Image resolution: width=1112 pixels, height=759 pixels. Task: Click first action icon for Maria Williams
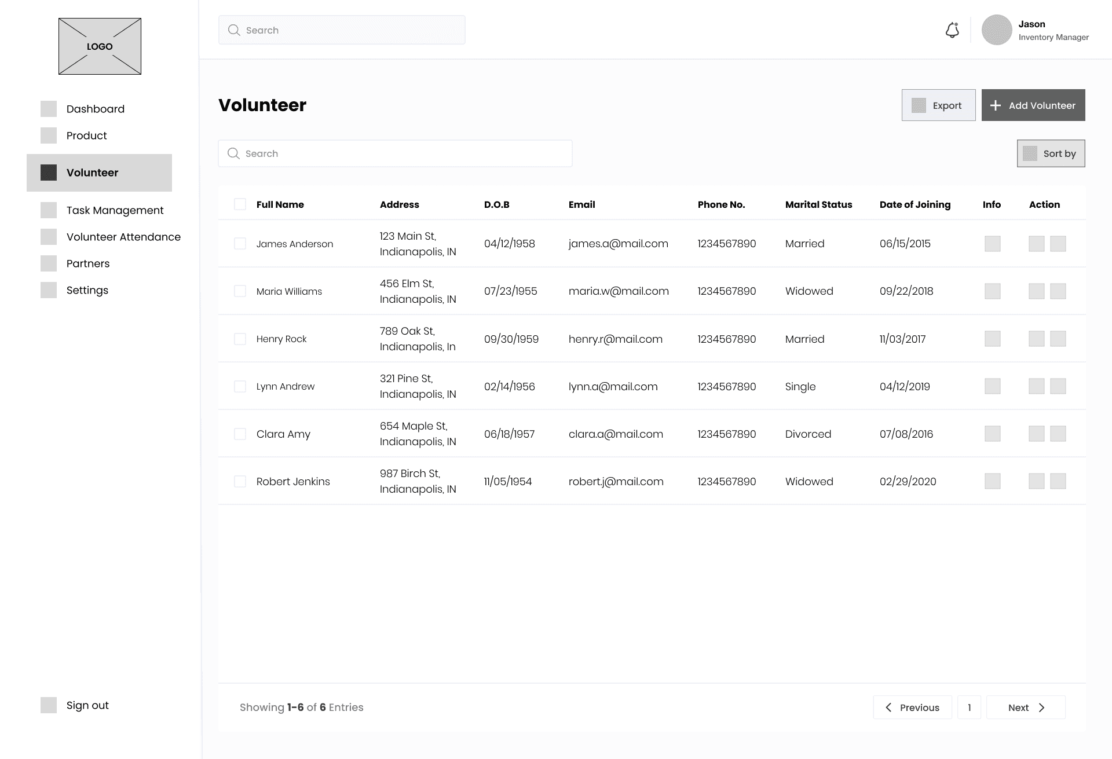pyautogui.click(x=1037, y=291)
